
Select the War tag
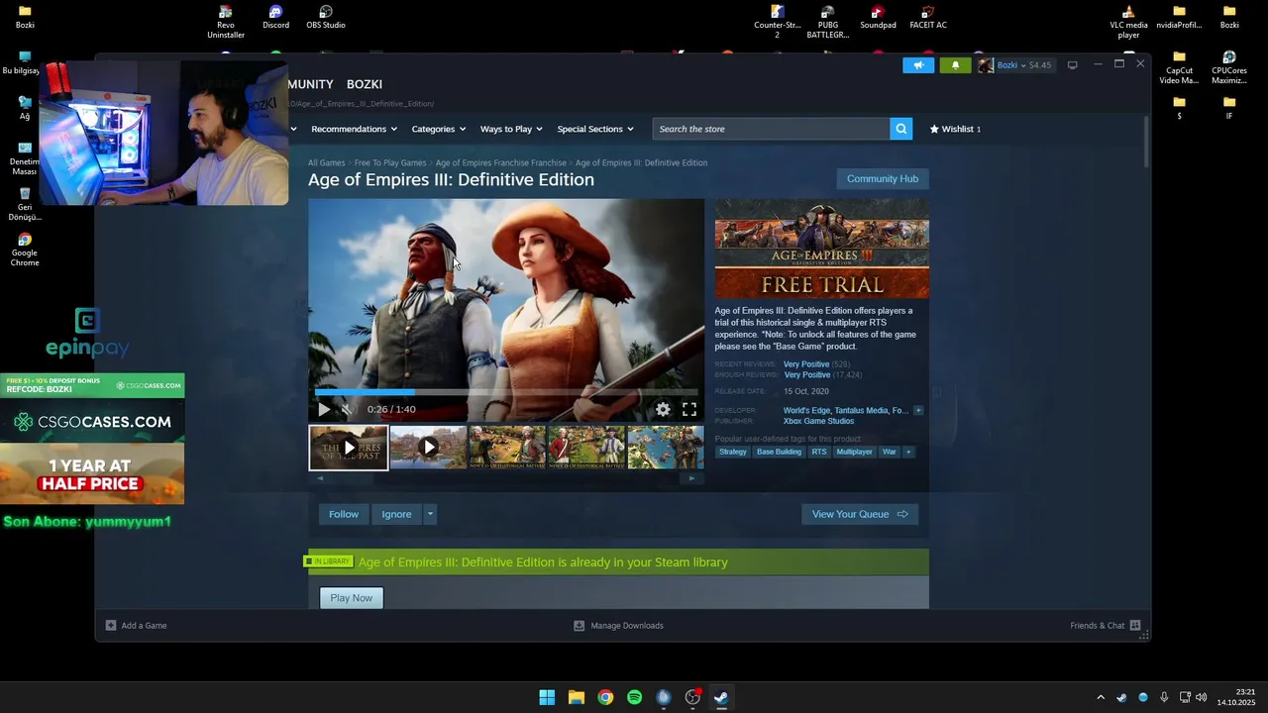coord(890,452)
